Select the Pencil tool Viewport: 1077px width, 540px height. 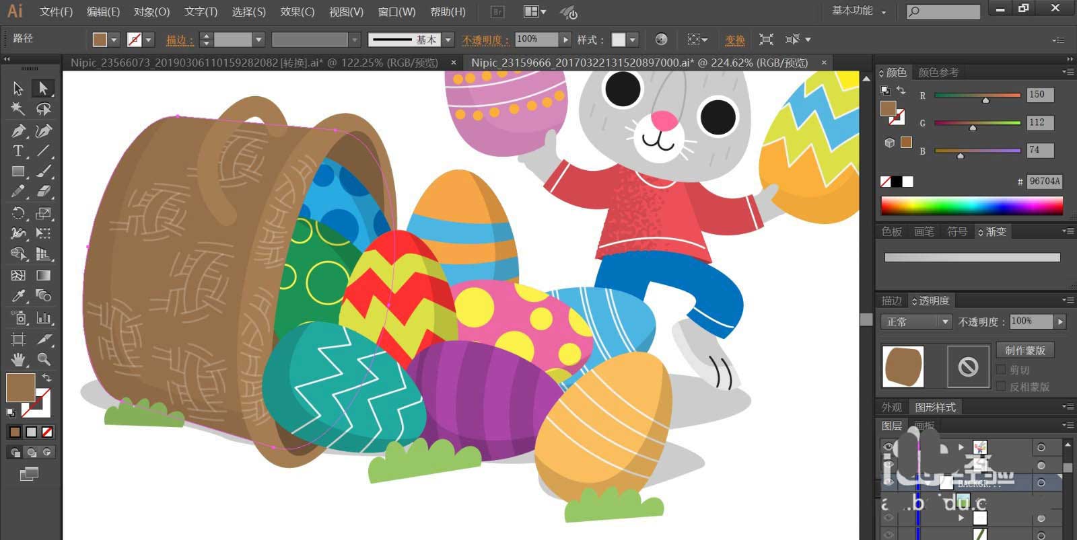click(18, 192)
